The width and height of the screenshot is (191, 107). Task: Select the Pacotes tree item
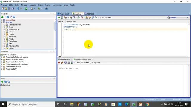pos(11,34)
